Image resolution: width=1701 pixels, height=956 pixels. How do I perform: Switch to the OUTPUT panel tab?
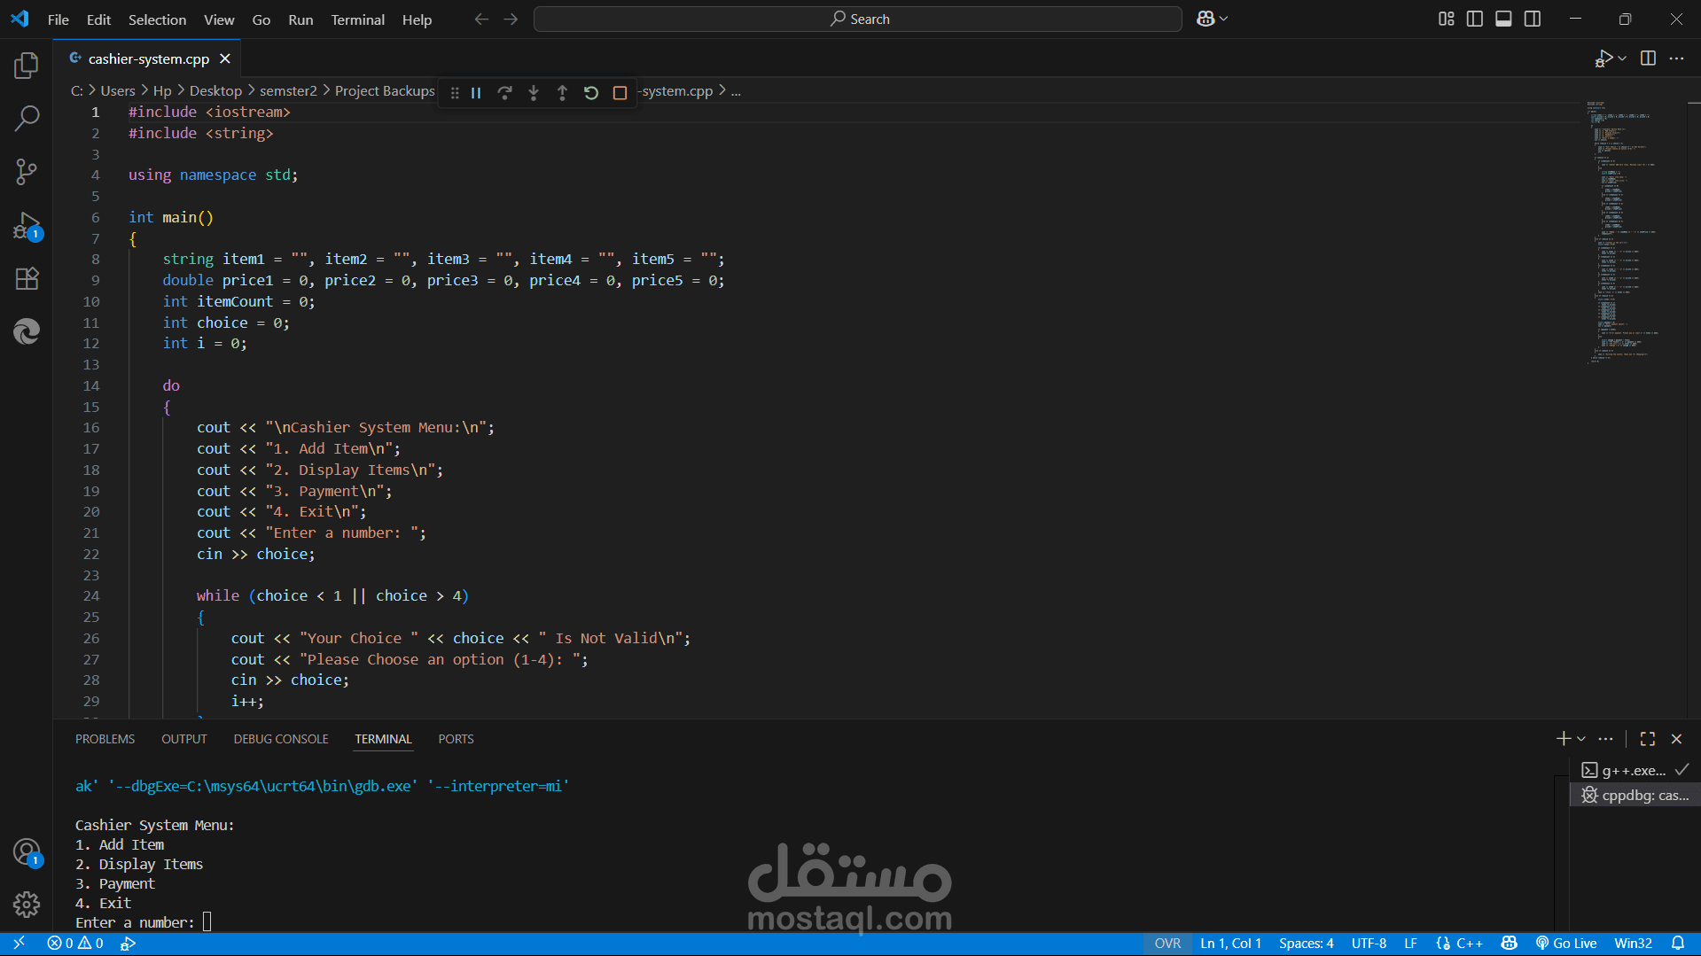coord(184,739)
